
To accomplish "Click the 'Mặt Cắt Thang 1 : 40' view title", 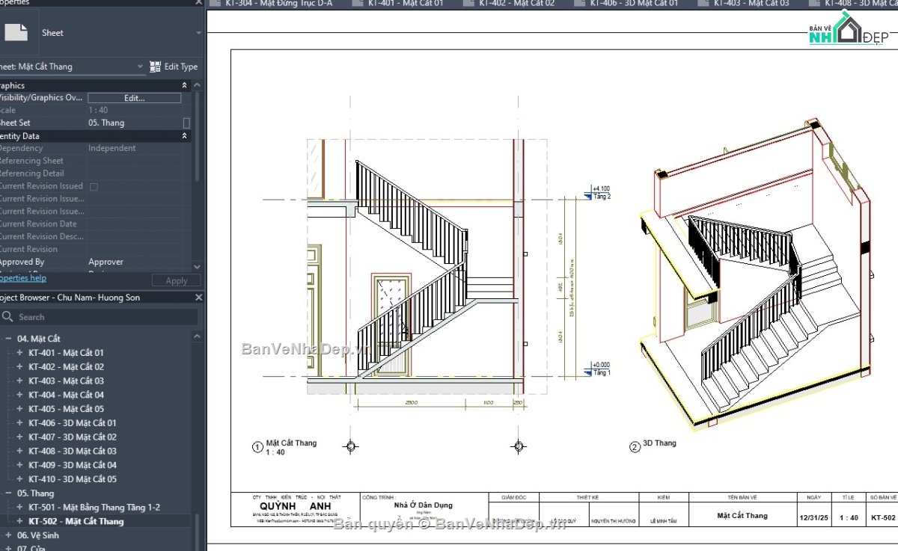I will click(x=291, y=447).
